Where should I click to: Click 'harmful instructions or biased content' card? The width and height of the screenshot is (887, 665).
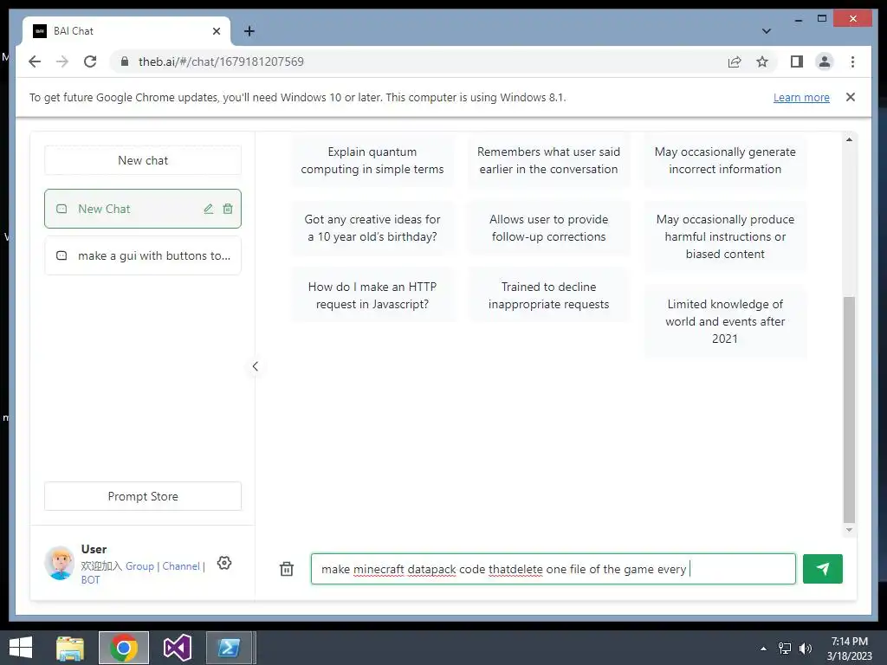point(725,236)
